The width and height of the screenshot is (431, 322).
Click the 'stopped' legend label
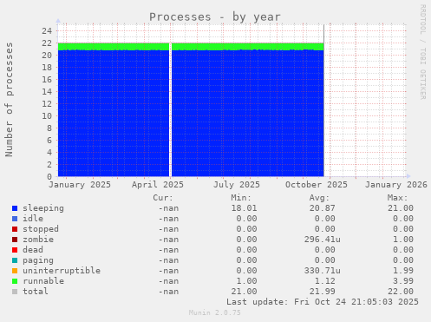(x=41, y=229)
